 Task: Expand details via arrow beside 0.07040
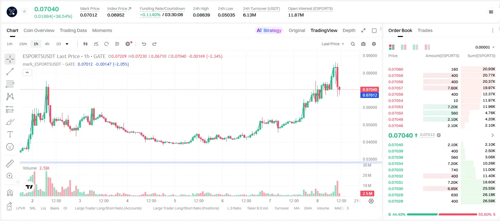click(x=493, y=135)
